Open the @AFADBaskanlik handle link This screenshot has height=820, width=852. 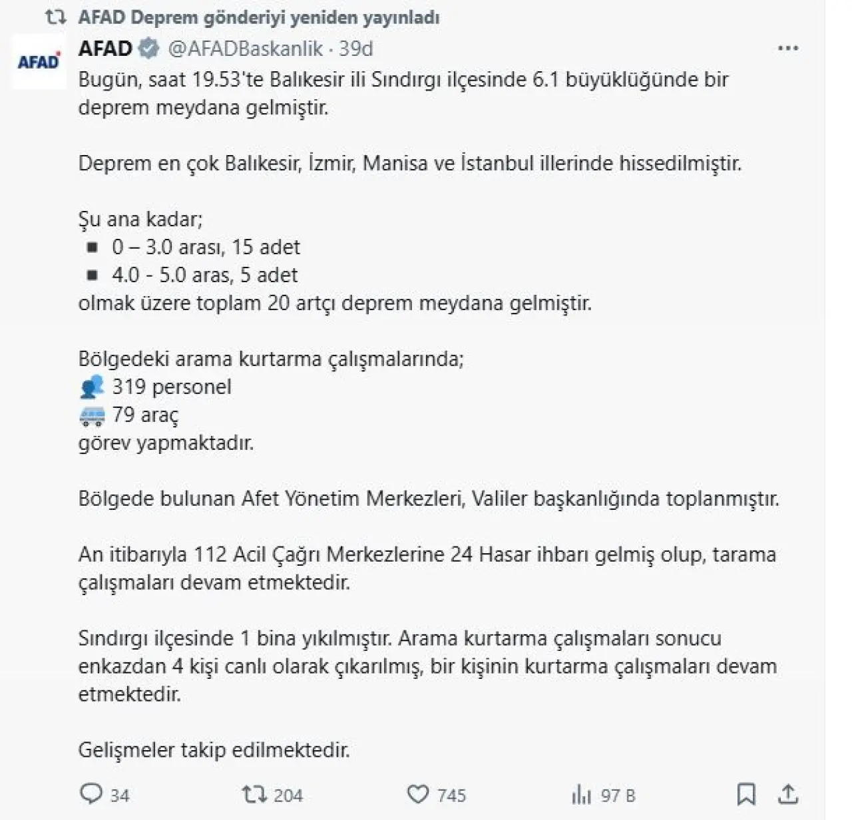pyautogui.click(x=245, y=49)
